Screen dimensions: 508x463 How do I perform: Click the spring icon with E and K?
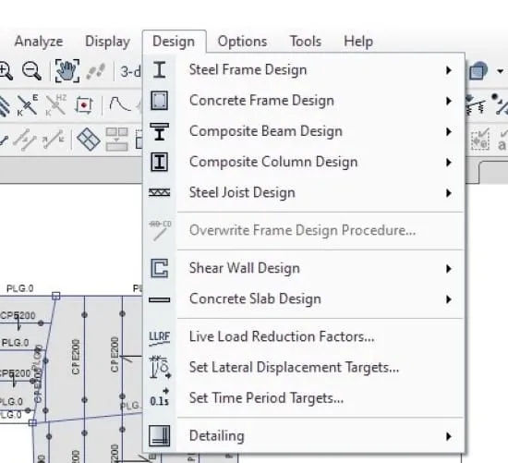coord(27,105)
